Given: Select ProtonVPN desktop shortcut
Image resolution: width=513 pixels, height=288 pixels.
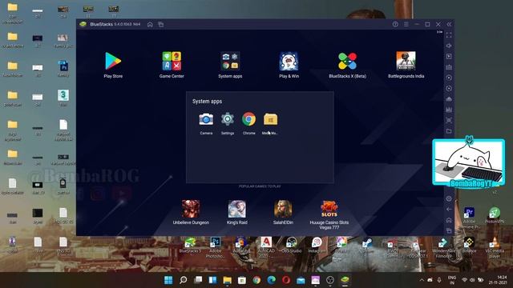Looking at the screenshot, I should coord(495,215).
